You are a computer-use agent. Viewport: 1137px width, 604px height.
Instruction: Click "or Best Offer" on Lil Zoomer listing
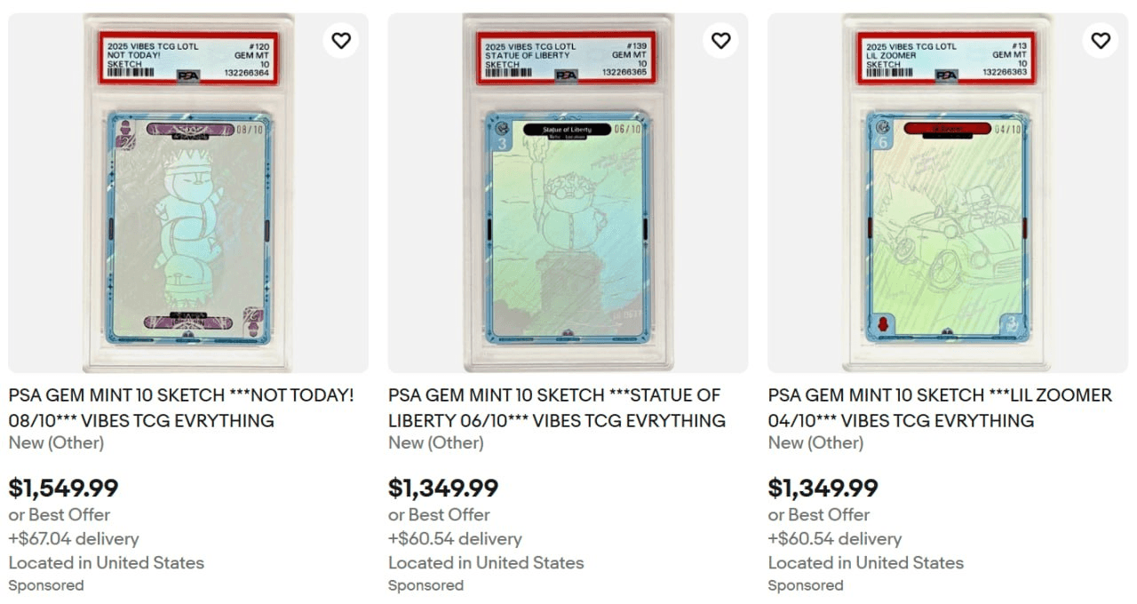click(x=819, y=514)
